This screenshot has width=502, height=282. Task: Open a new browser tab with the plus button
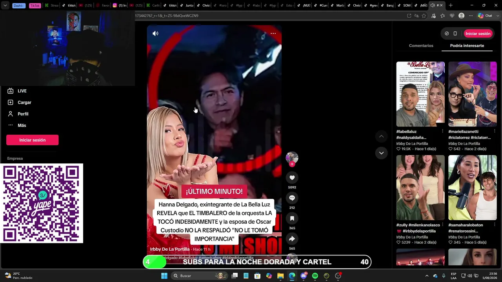(451, 5)
